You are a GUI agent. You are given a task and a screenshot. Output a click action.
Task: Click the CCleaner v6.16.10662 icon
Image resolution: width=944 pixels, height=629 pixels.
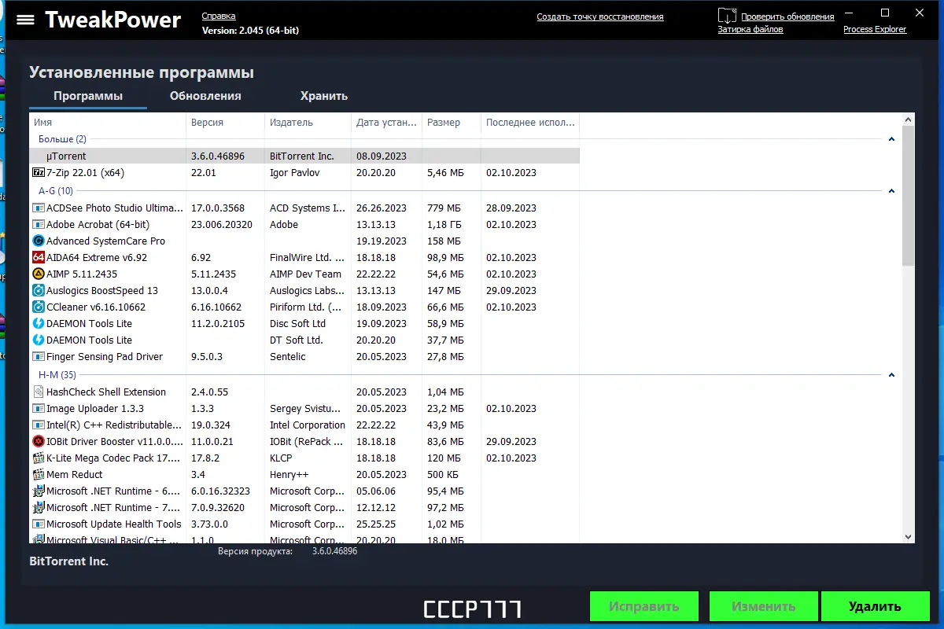coord(39,307)
